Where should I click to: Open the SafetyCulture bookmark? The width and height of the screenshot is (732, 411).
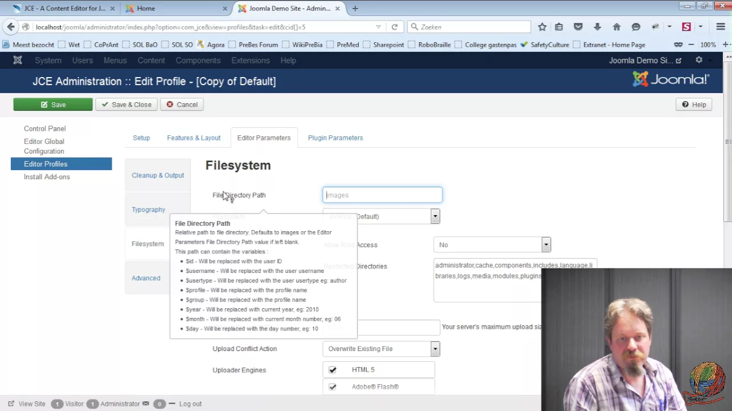[x=545, y=45]
